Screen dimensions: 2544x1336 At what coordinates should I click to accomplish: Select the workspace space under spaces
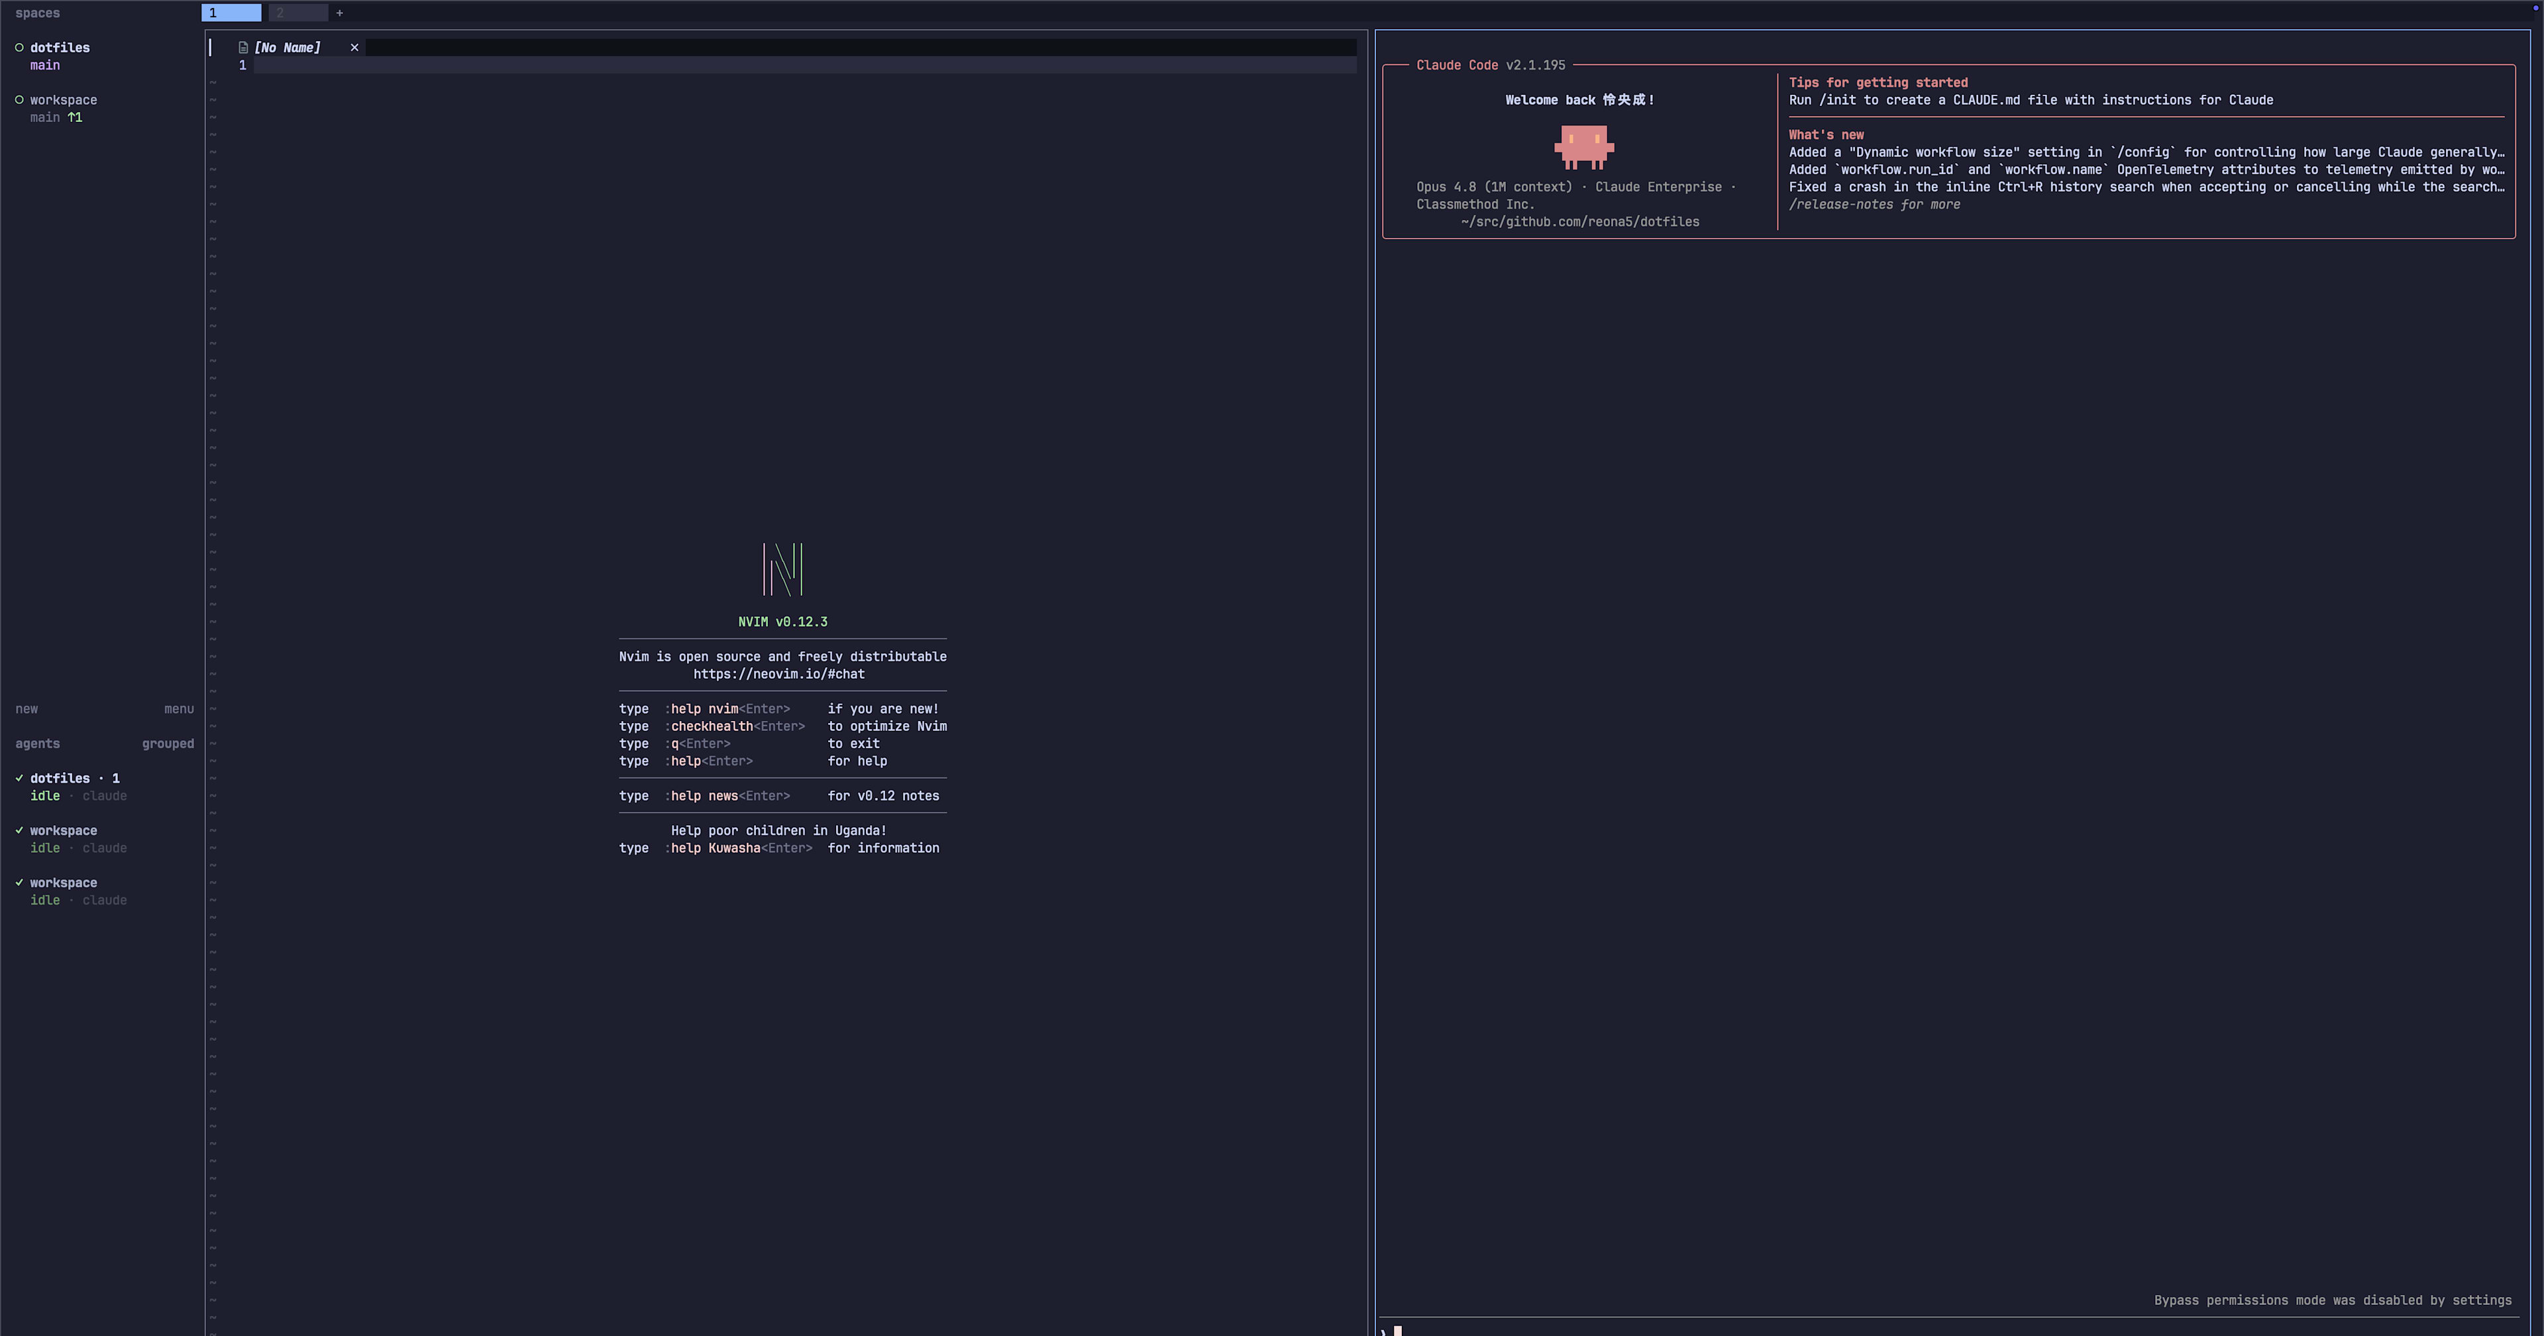63,100
